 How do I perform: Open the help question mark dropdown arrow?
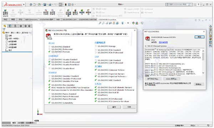[201, 5]
